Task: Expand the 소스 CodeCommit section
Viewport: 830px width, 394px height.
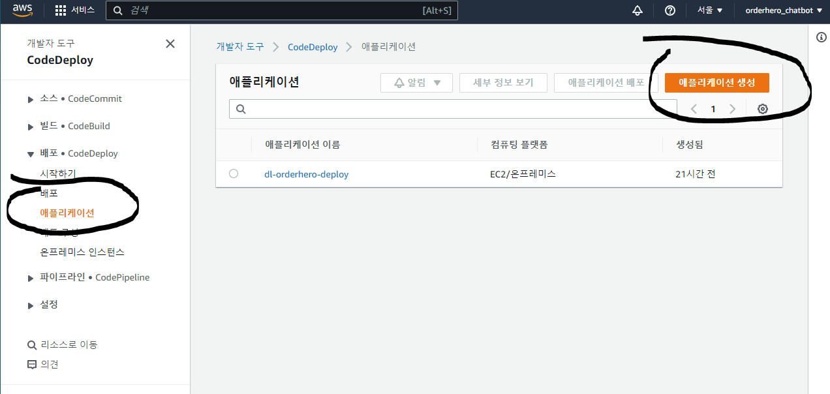Action: click(x=31, y=99)
